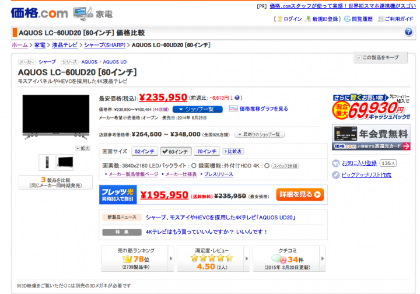Select the 60インチ screen size
420x294 pixels.
176,152
